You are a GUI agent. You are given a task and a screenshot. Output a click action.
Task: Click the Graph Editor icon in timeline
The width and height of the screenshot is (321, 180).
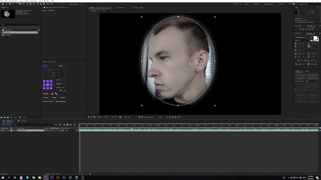pyautogui.click(x=75, y=124)
